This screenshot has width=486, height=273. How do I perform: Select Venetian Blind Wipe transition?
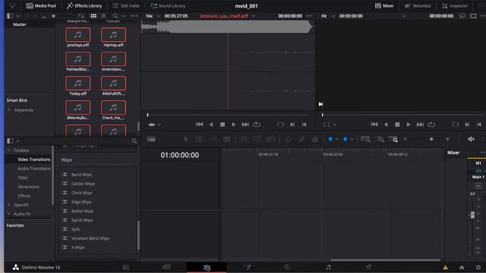coord(90,238)
